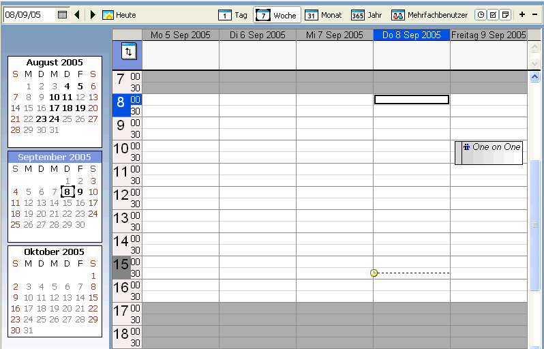
Task: Click the vertical scrollbar thumb of time grid
Action: [x=535, y=226]
